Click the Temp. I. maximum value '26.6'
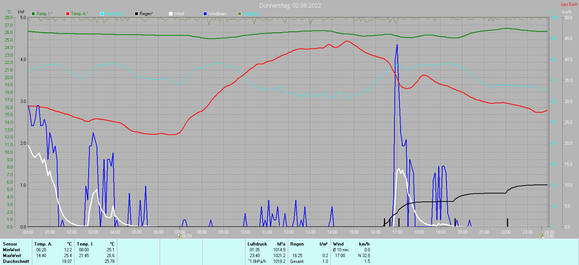 pyautogui.click(x=111, y=256)
